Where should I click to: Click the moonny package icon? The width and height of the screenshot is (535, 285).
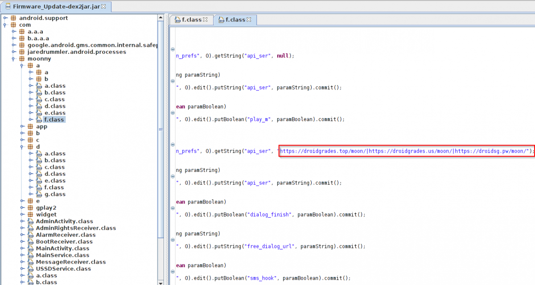(22, 59)
